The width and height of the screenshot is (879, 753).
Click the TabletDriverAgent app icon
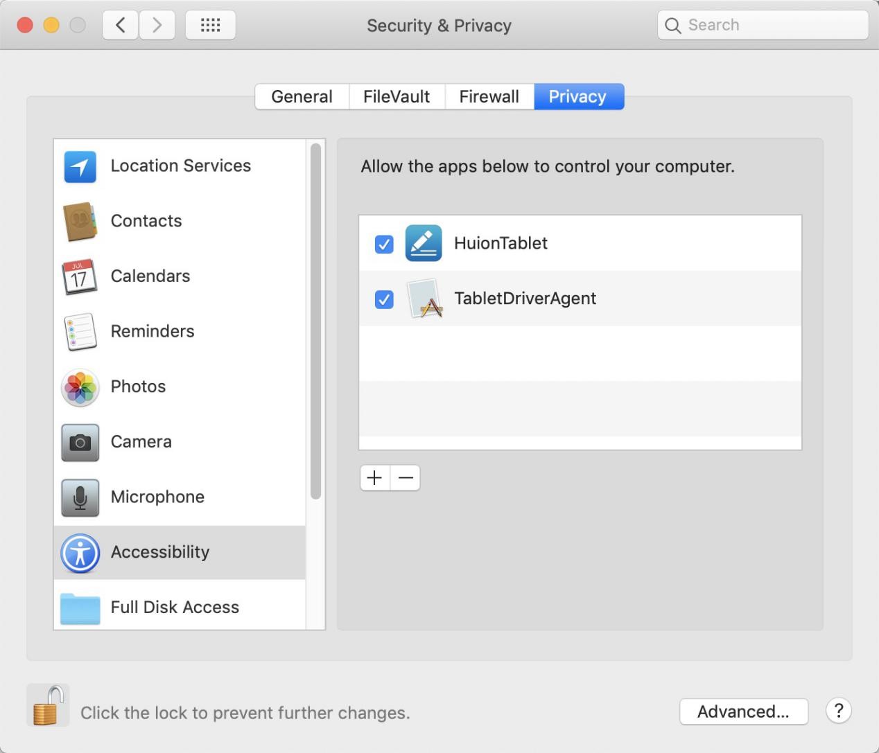click(424, 299)
